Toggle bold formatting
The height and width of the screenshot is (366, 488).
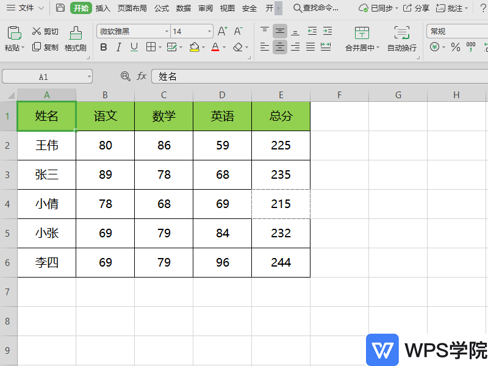tap(103, 47)
